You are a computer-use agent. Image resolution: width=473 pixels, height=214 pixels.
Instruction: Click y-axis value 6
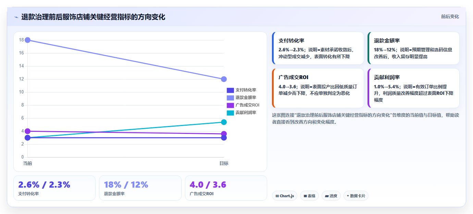22,118
